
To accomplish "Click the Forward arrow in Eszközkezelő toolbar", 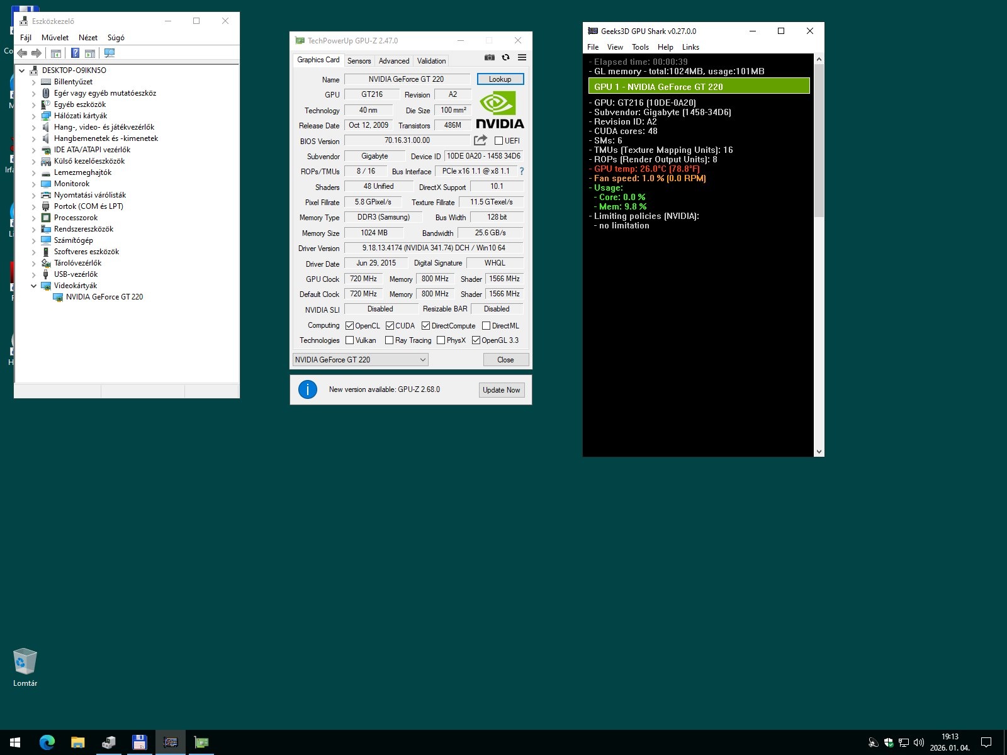I will (x=37, y=53).
